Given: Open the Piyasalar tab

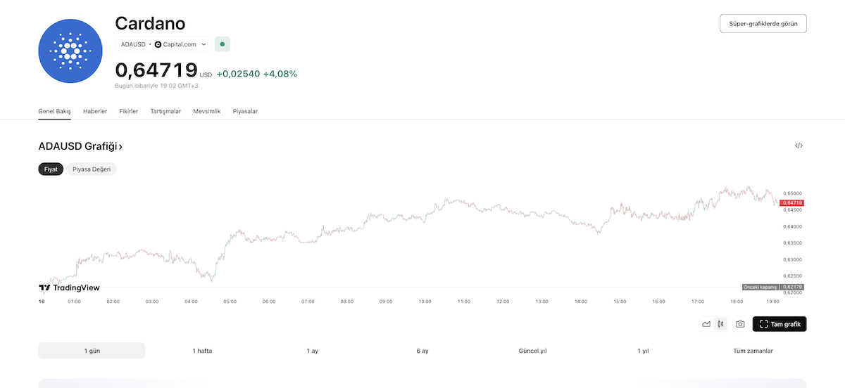Looking at the screenshot, I should (245, 111).
